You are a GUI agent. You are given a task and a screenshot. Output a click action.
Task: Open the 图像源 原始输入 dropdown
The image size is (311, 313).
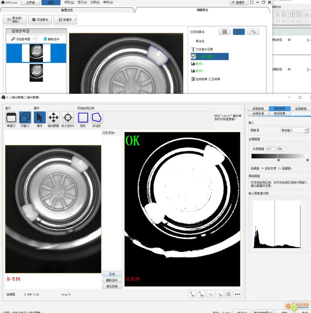tap(294, 130)
